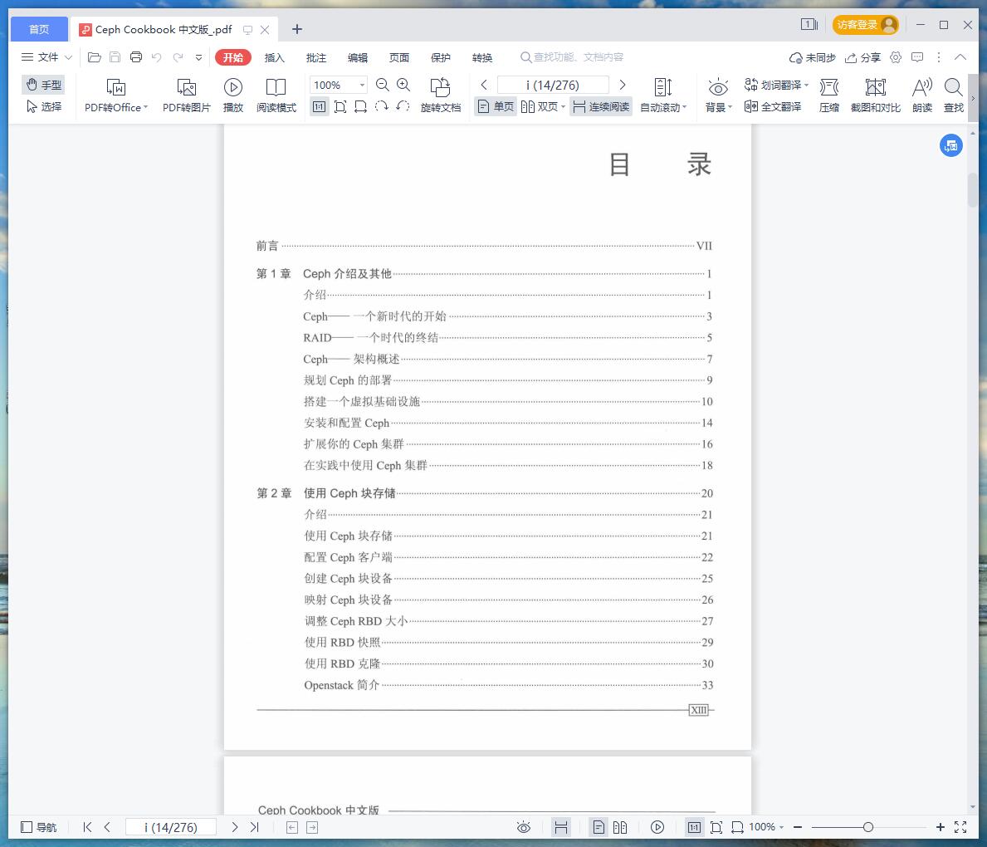Click the status bar zoom minus button
987x847 pixels.
[x=798, y=827]
